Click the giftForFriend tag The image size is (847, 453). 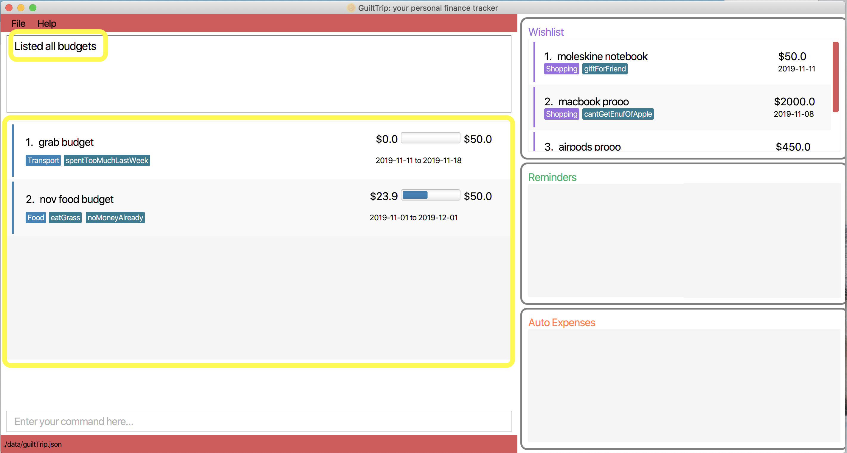605,69
